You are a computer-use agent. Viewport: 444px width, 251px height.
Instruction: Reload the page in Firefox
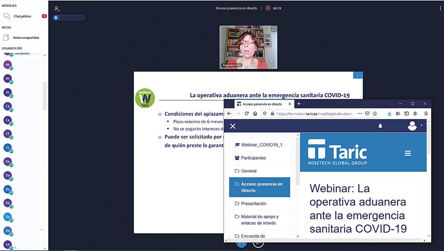[x=247, y=113]
